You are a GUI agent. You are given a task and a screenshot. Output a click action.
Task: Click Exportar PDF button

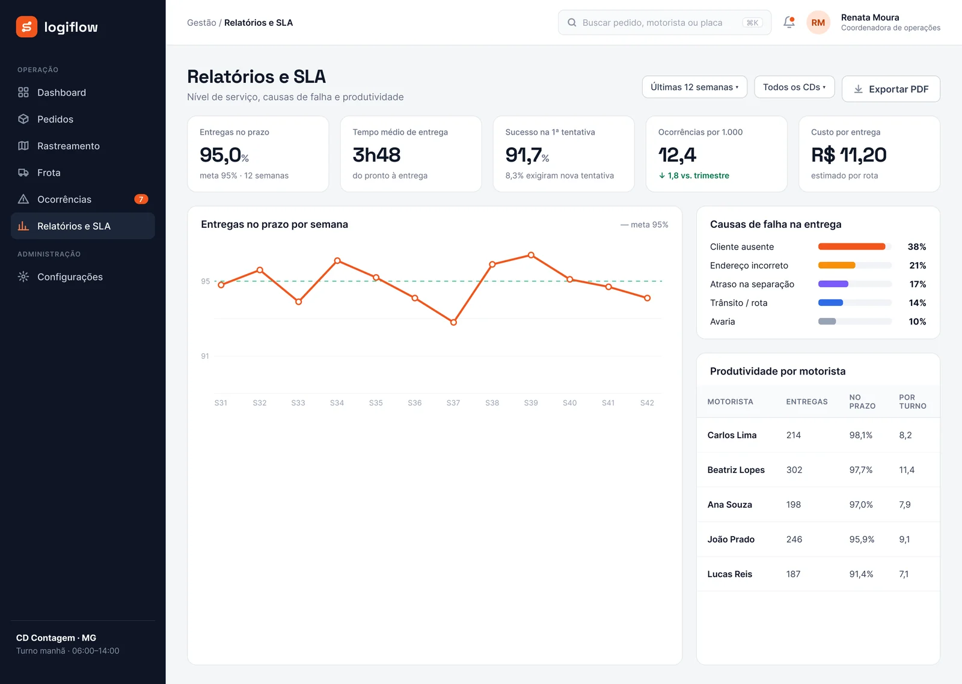(x=891, y=89)
